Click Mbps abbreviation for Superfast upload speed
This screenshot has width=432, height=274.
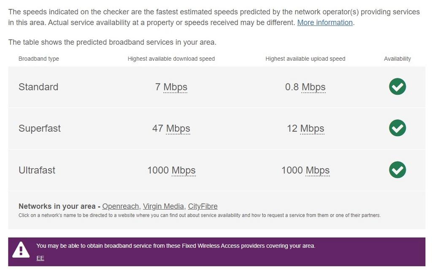pos(312,129)
